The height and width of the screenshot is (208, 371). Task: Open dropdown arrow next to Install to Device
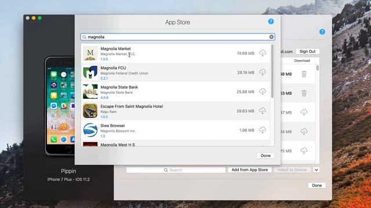coord(317,170)
